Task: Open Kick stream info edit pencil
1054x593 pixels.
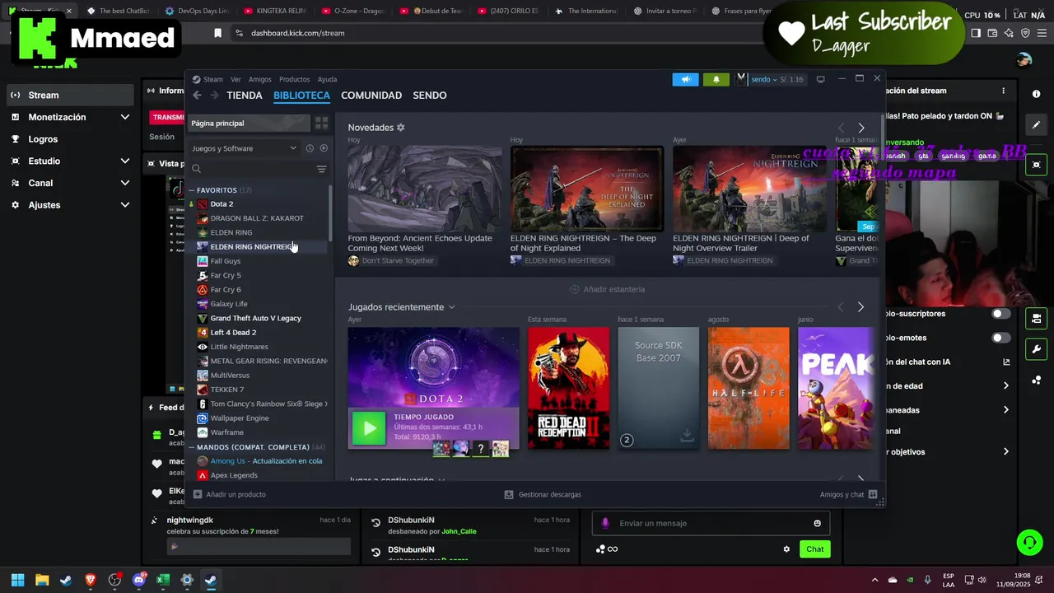Action: point(1037,125)
